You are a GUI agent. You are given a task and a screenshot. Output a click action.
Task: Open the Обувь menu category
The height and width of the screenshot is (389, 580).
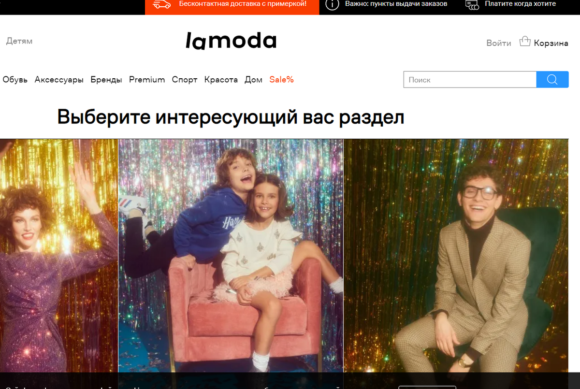click(15, 80)
